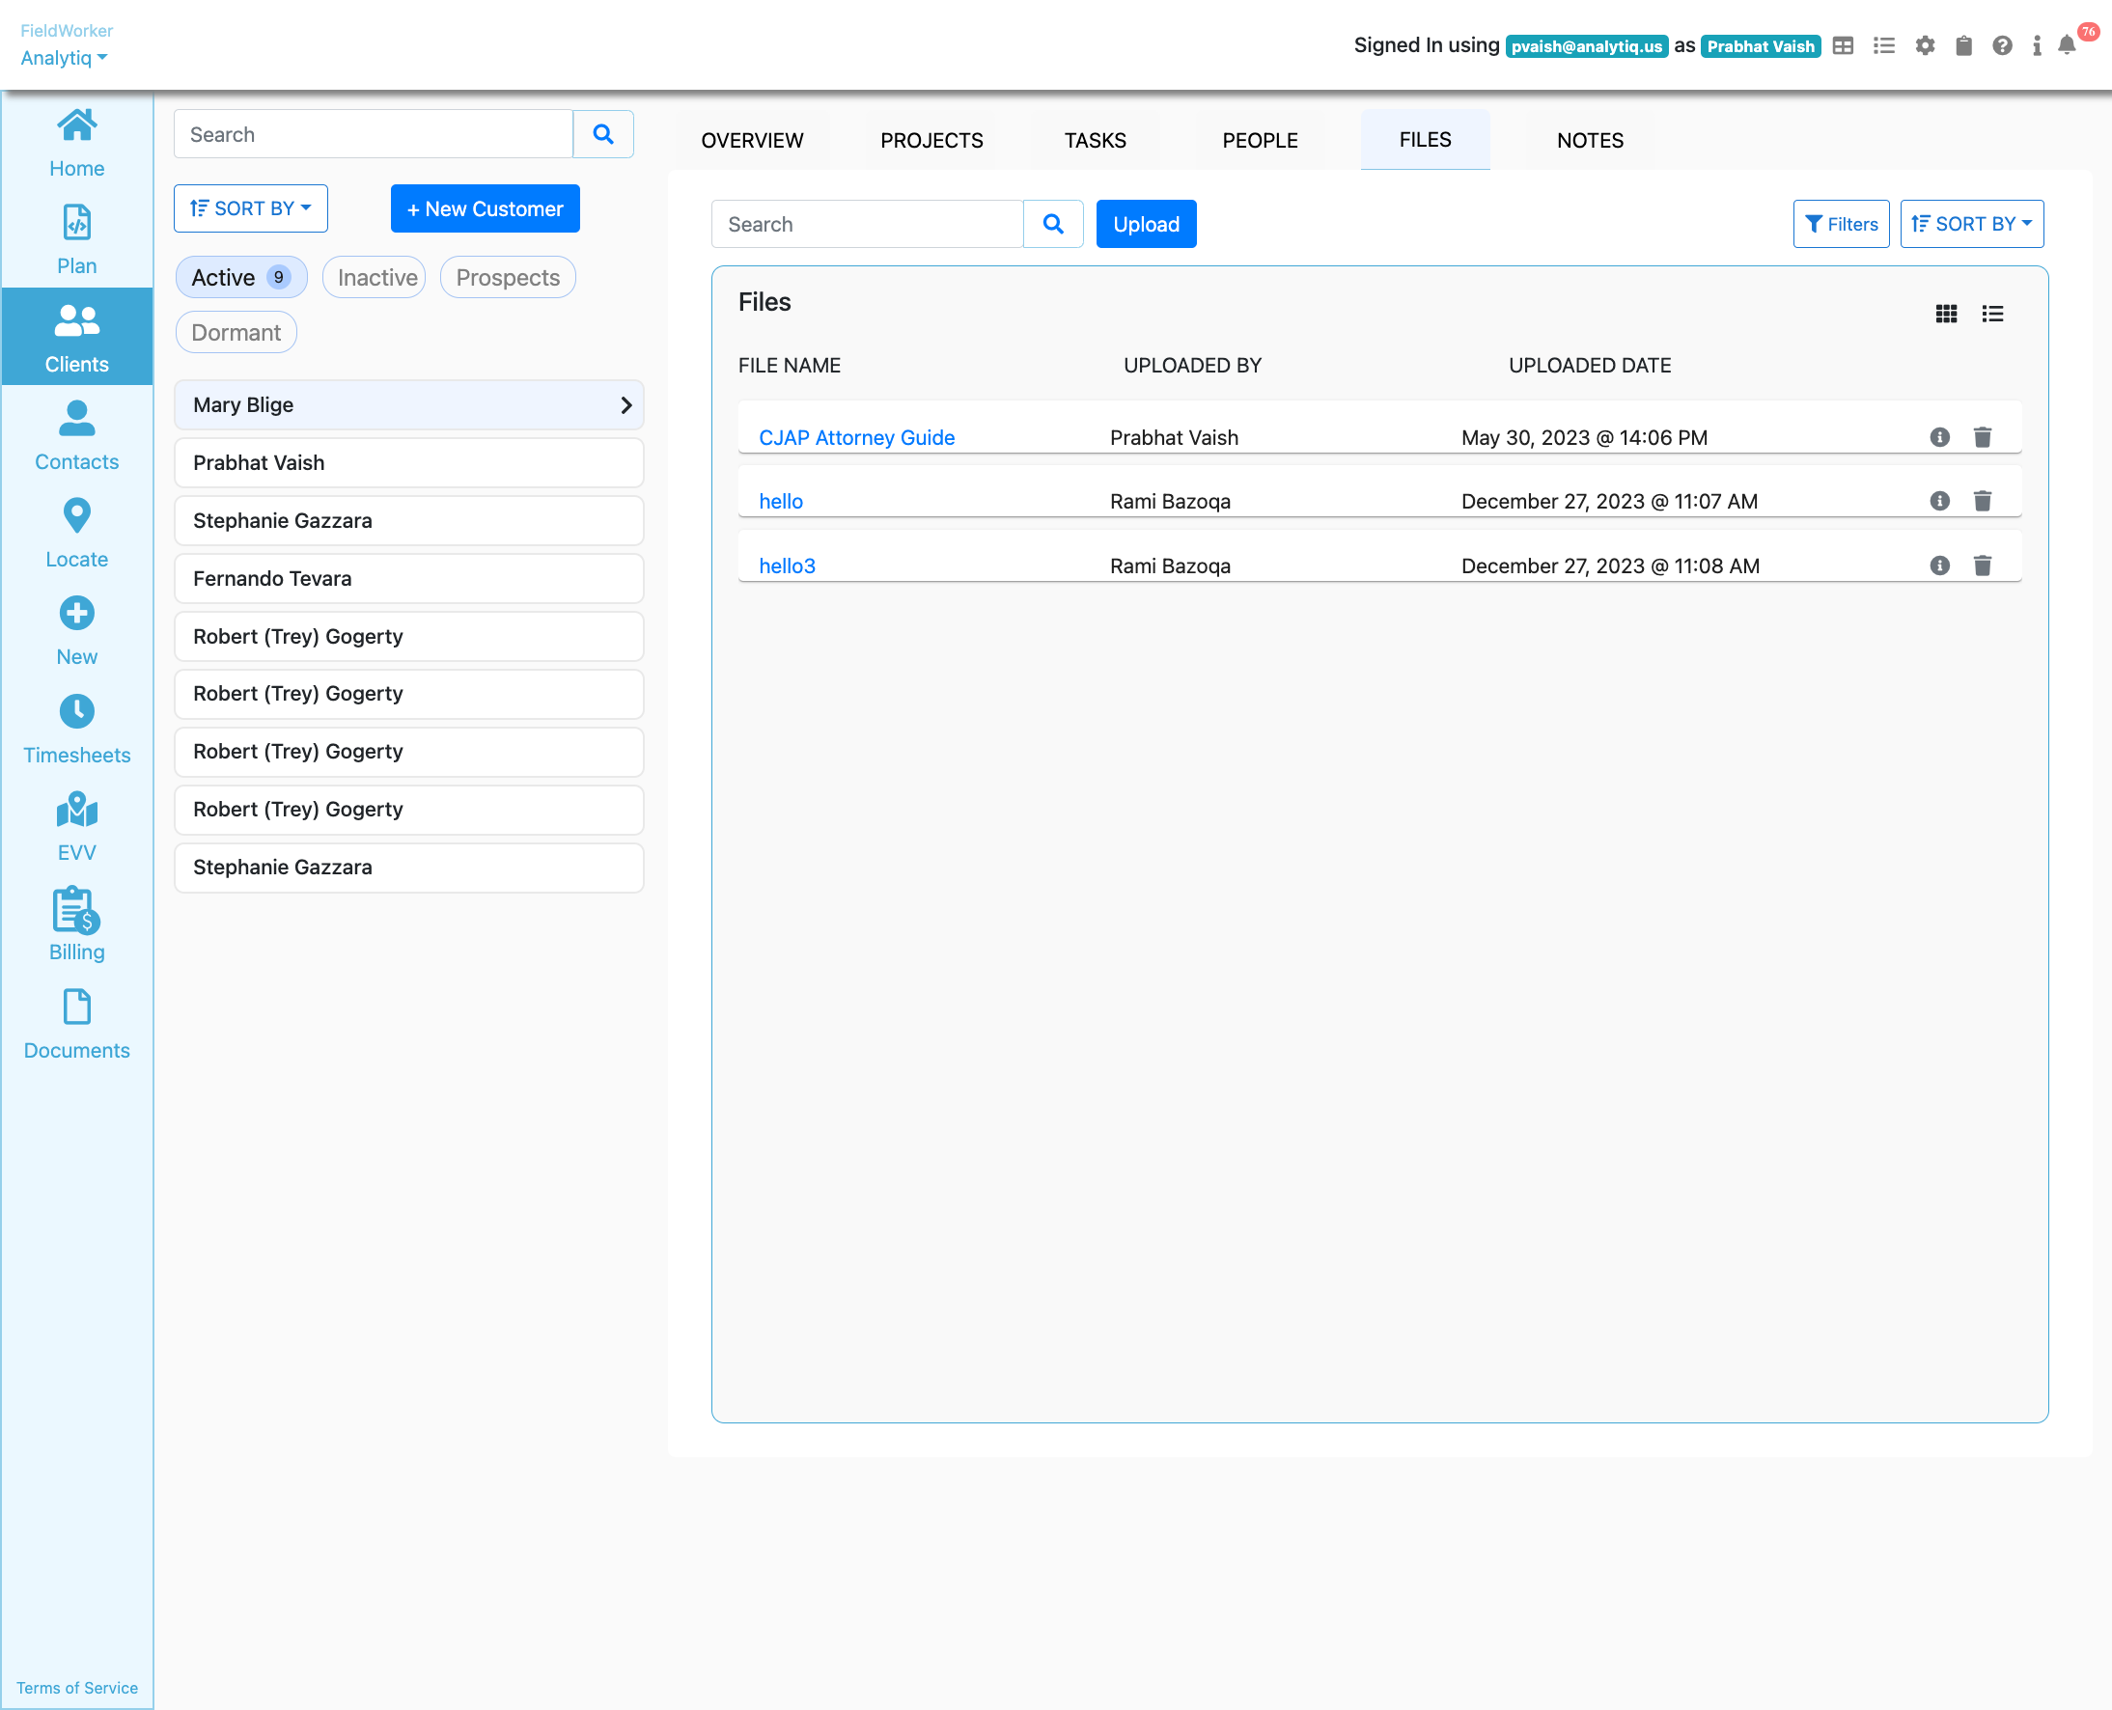Switch to the NOTES tab
The height and width of the screenshot is (1710, 2112).
pyautogui.click(x=1589, y=140)
